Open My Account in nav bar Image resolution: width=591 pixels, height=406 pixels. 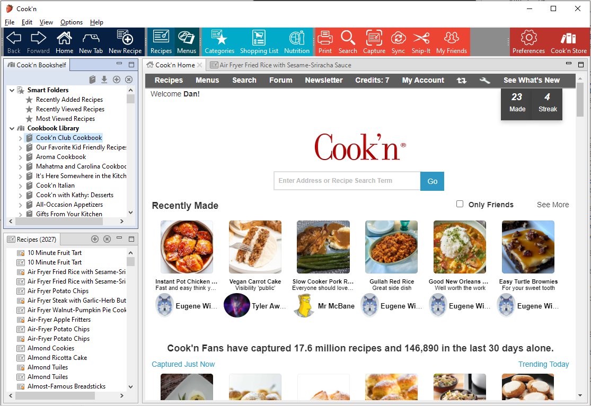point(423,80)
